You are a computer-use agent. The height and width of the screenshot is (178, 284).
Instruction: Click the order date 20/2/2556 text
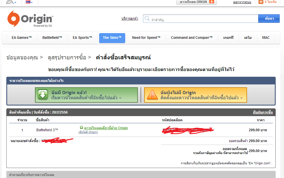pyautogui.click(x=60, y=112)
